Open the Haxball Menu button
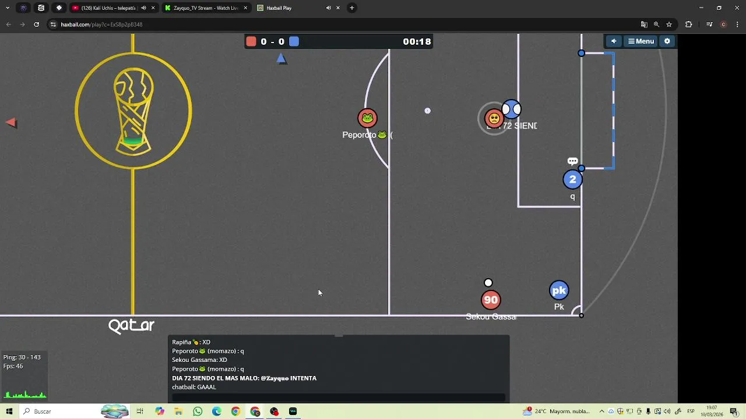The image size is (746, 419). coord(641,41)
